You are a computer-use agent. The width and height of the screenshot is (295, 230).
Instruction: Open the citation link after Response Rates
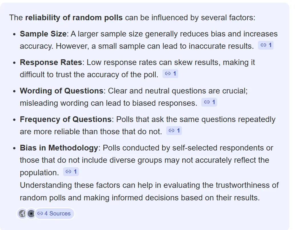click(170, 74)
